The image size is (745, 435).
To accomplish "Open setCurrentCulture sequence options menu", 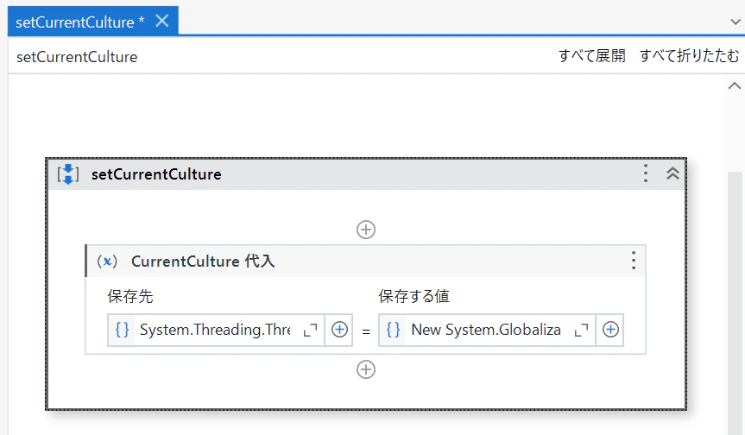I will (645, 174).
